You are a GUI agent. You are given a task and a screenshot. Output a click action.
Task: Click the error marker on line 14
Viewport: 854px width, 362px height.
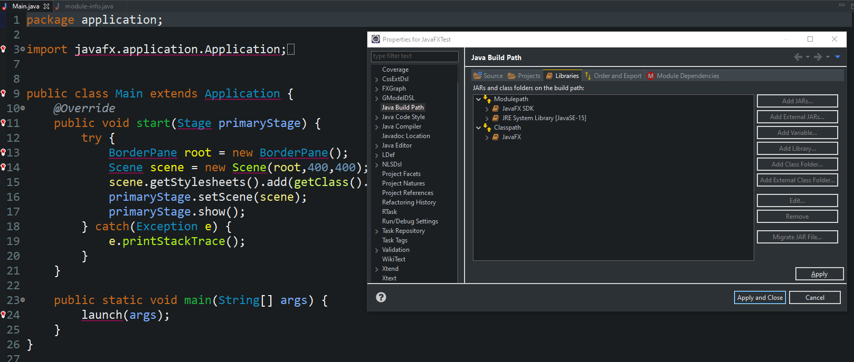pyautogui.click(x=3, y=167)
